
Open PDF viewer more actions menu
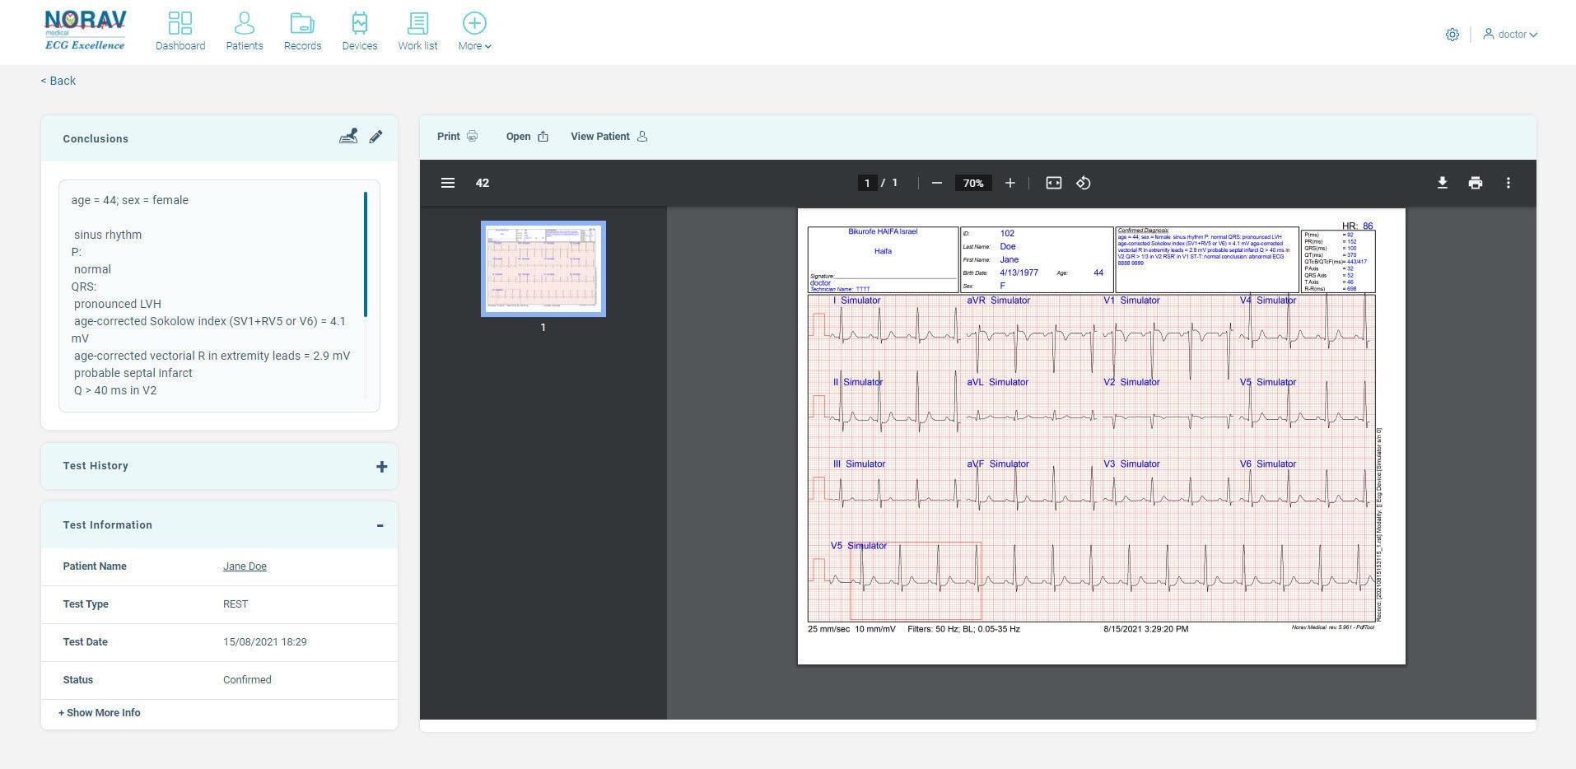click(x=1508, y=183)
